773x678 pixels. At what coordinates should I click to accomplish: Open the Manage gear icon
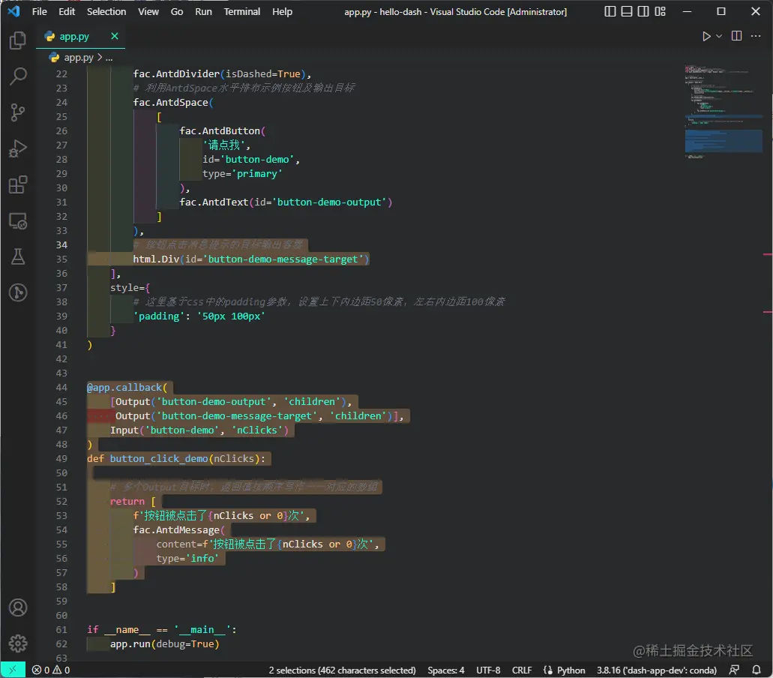(18, 643)
